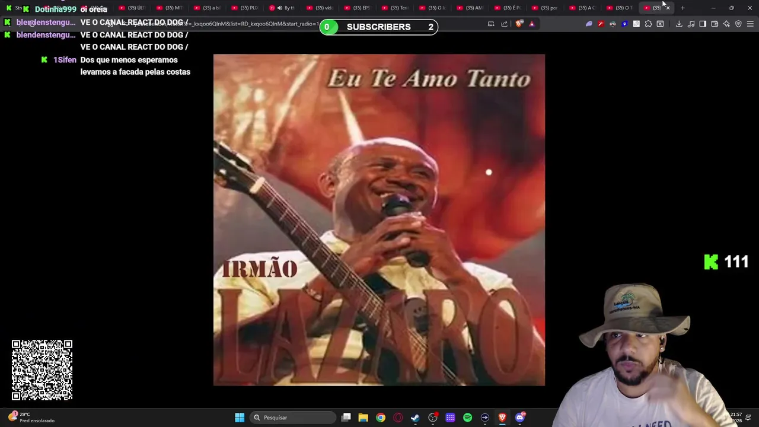This screenshot has width=759, height=427.
Task: Click the share page icon in address bar
Action: (504, 24)
